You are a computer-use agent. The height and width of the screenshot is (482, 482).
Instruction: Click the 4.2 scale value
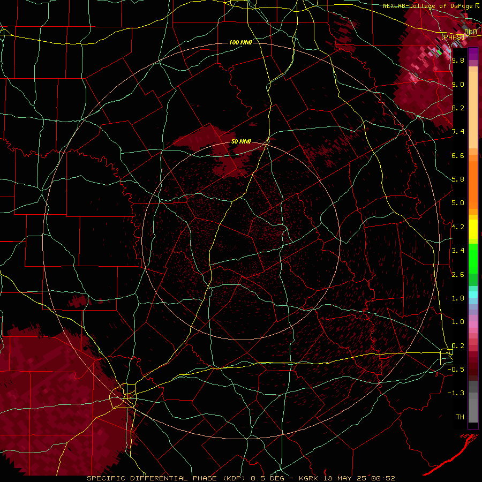click(x=458, y=227)
